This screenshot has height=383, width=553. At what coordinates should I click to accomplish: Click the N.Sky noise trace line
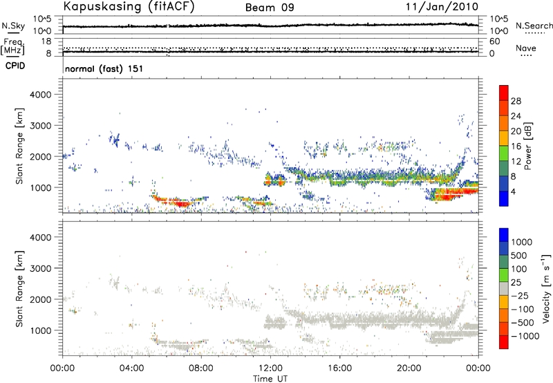coord(270,26)
